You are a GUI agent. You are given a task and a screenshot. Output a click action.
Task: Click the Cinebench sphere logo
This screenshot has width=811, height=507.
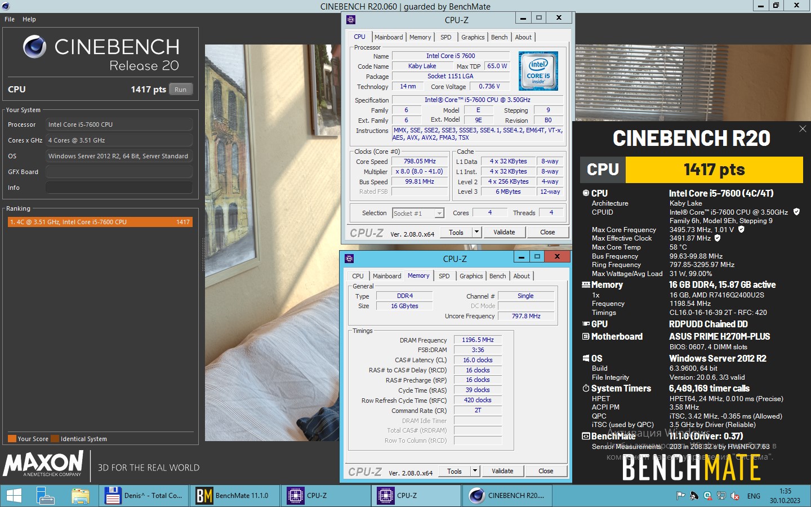pyautogui.click(x=35, y=47)
